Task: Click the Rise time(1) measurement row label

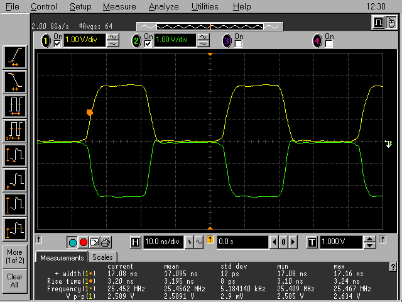Action: click(x=71, y=281)
